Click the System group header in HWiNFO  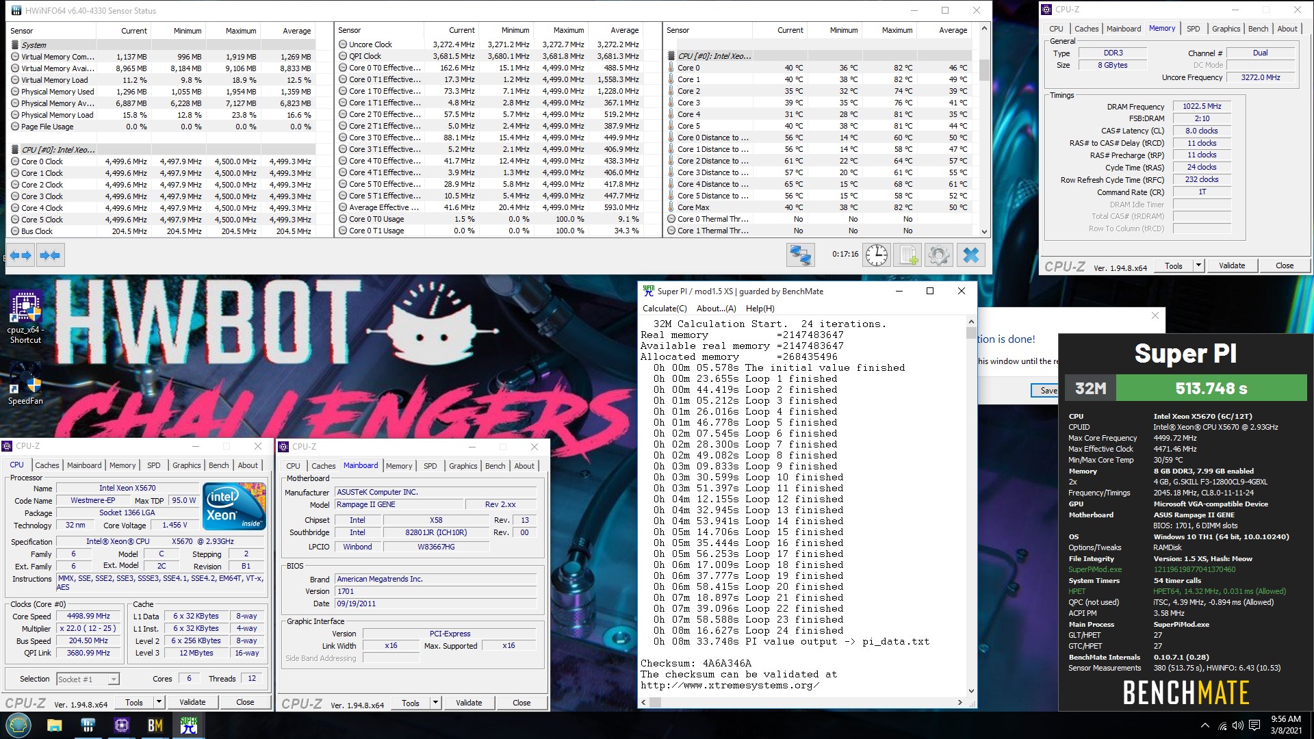(162, 45)
